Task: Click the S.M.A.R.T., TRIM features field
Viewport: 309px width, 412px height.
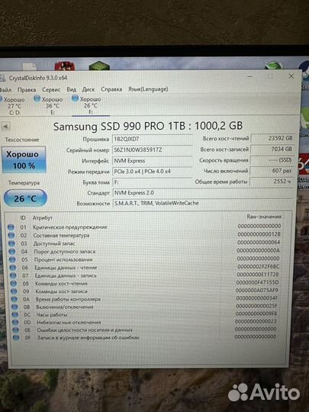Action: (203, 203)
